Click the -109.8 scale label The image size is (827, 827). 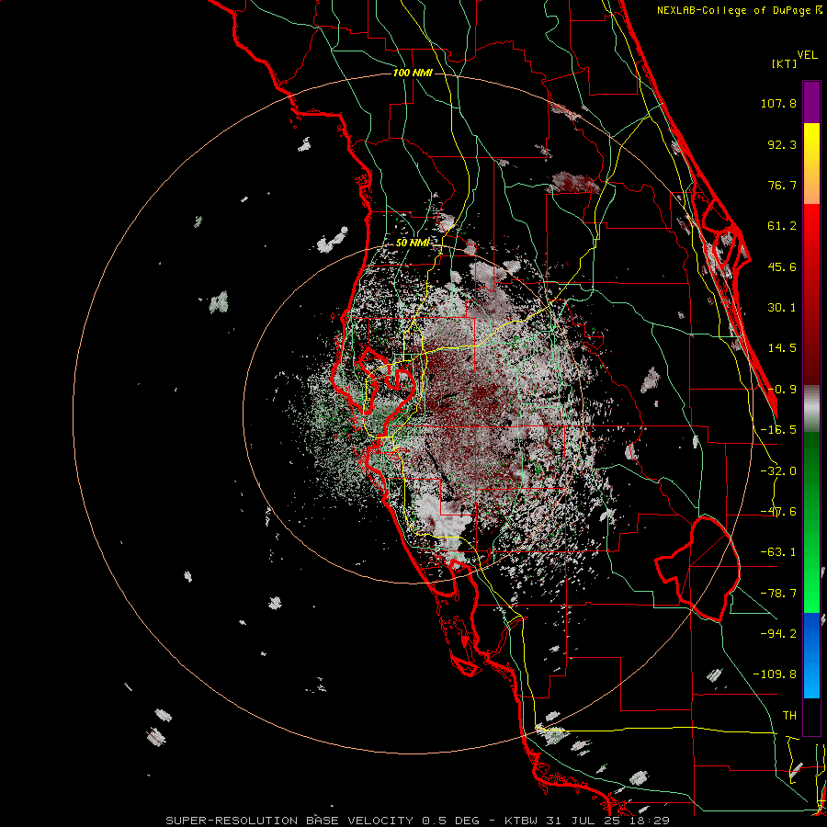point(775,674)
